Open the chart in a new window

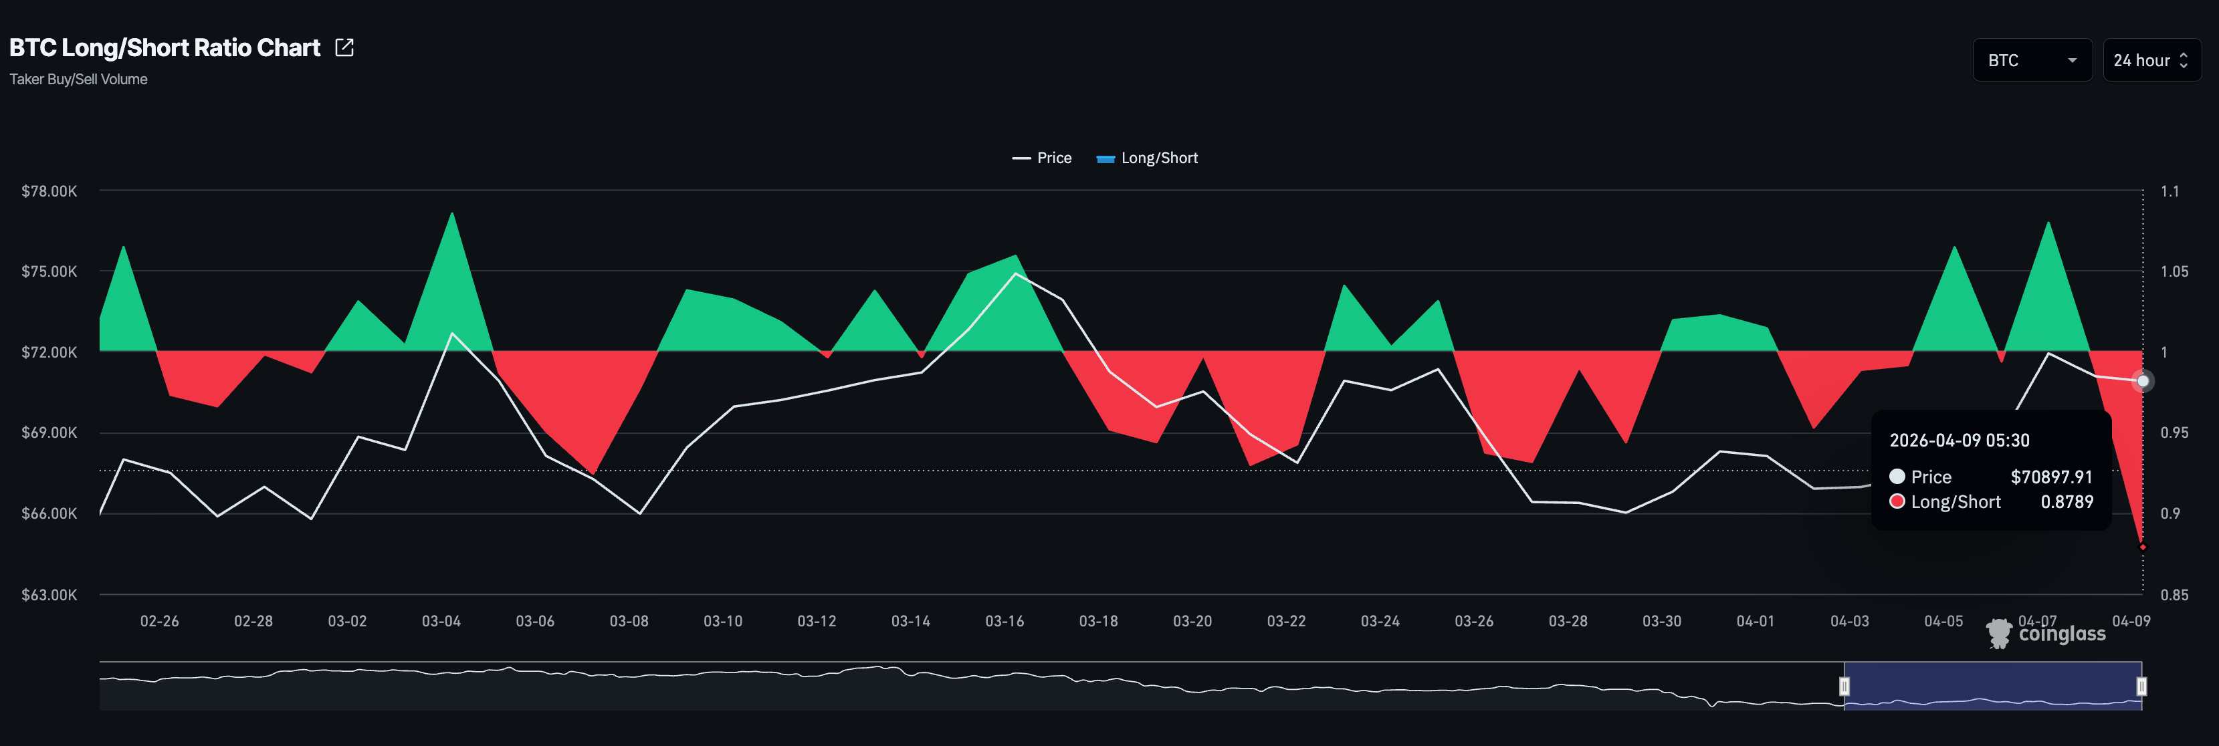click(344, 47)
